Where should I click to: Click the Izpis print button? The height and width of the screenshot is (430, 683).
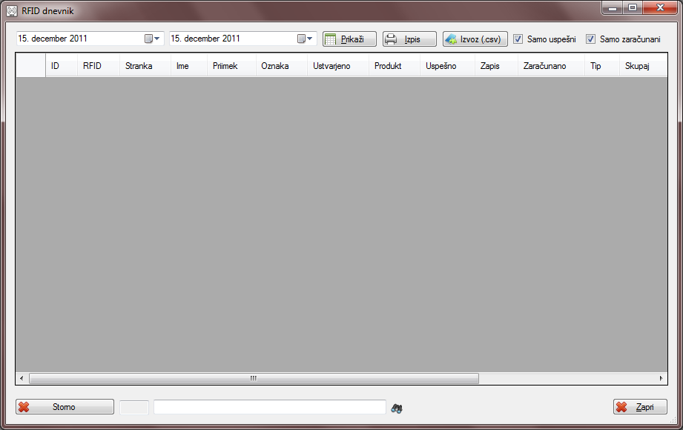tap(409, 39)
